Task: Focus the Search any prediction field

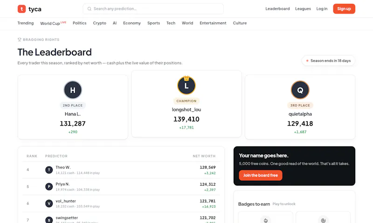Action: (x=153, y=9)
